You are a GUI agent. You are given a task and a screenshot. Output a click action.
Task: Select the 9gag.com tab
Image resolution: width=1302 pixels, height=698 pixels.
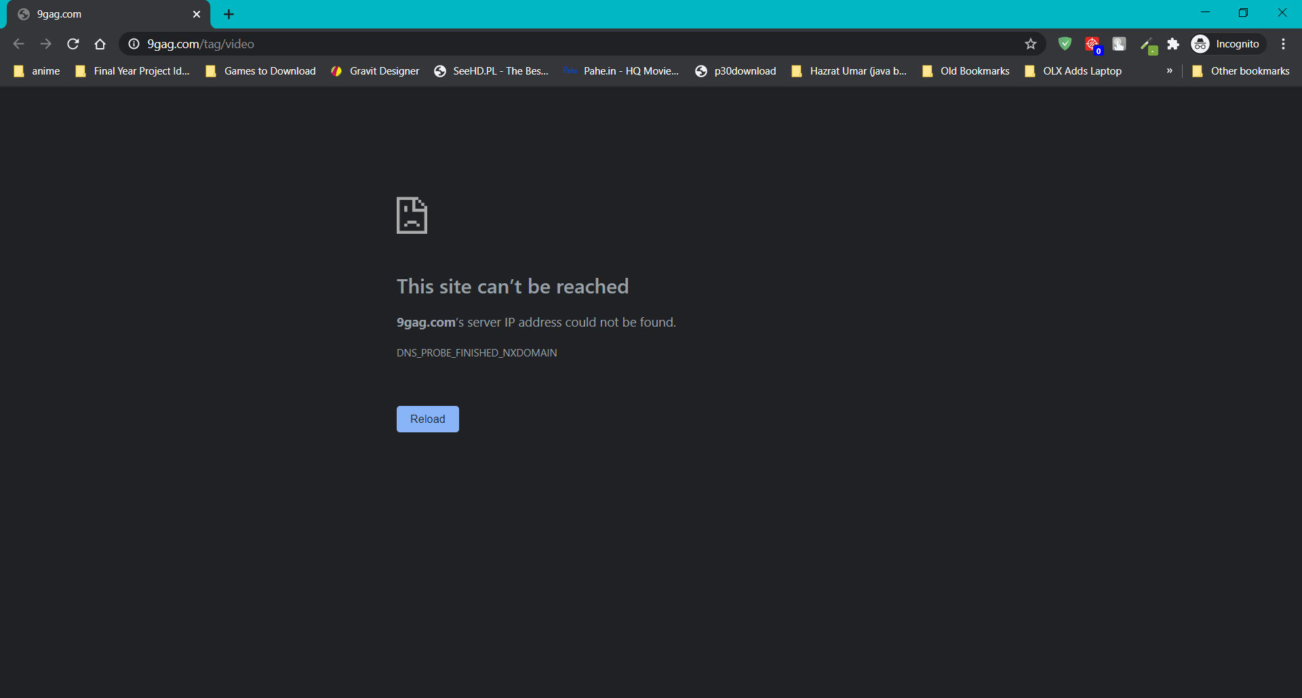(x=108, y=14)
